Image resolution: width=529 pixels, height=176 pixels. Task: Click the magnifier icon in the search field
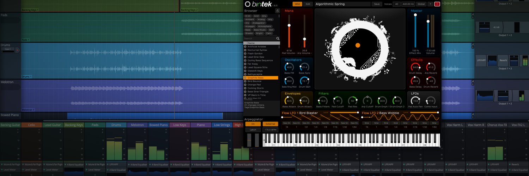278,38
